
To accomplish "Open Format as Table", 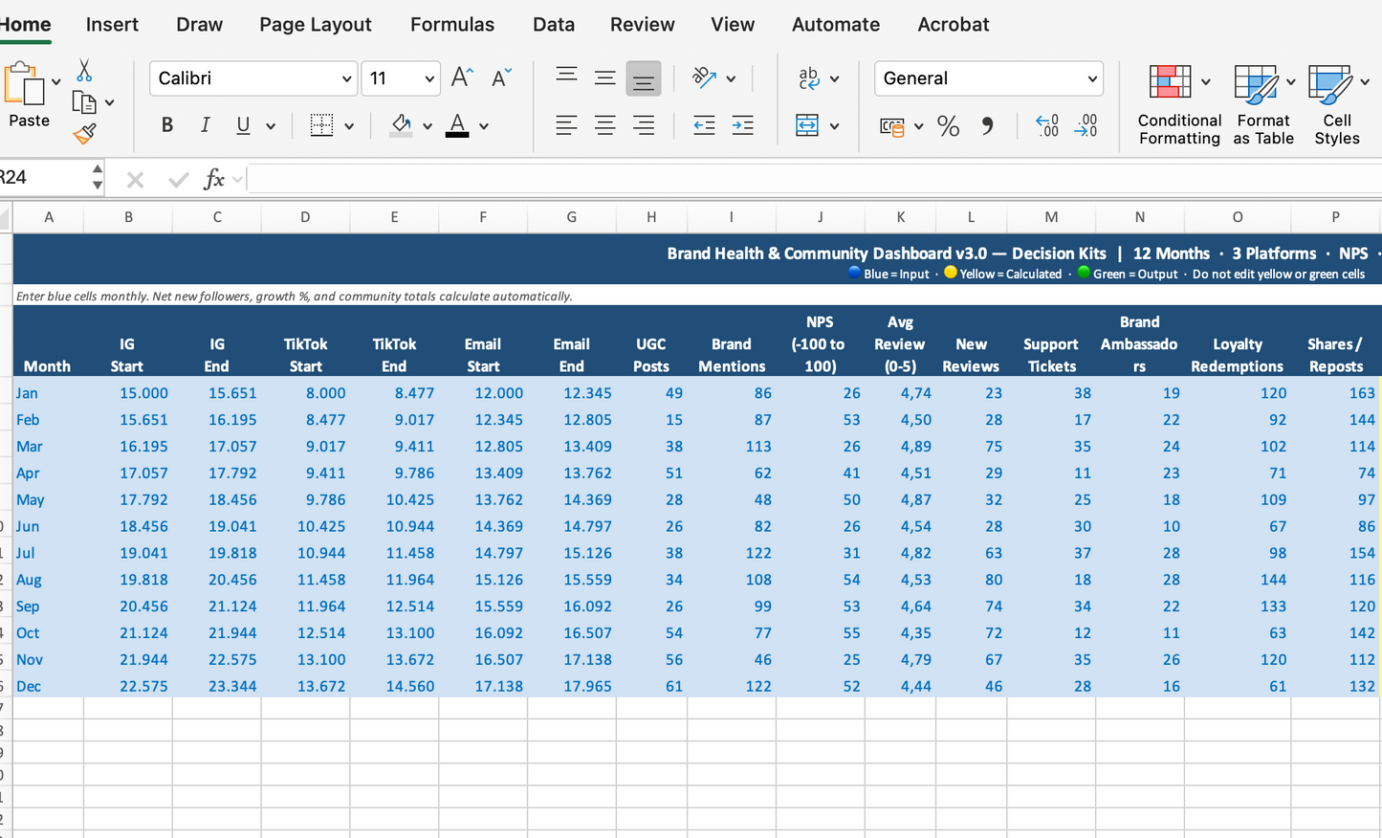I will [x=1263, y=104].
